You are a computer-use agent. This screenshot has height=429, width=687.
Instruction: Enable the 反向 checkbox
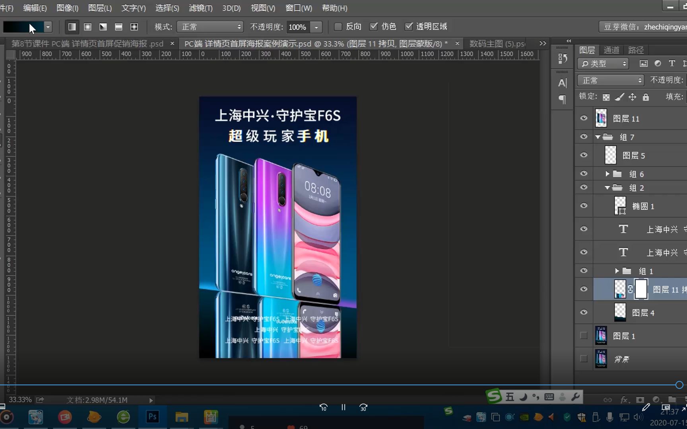[338, 27]
